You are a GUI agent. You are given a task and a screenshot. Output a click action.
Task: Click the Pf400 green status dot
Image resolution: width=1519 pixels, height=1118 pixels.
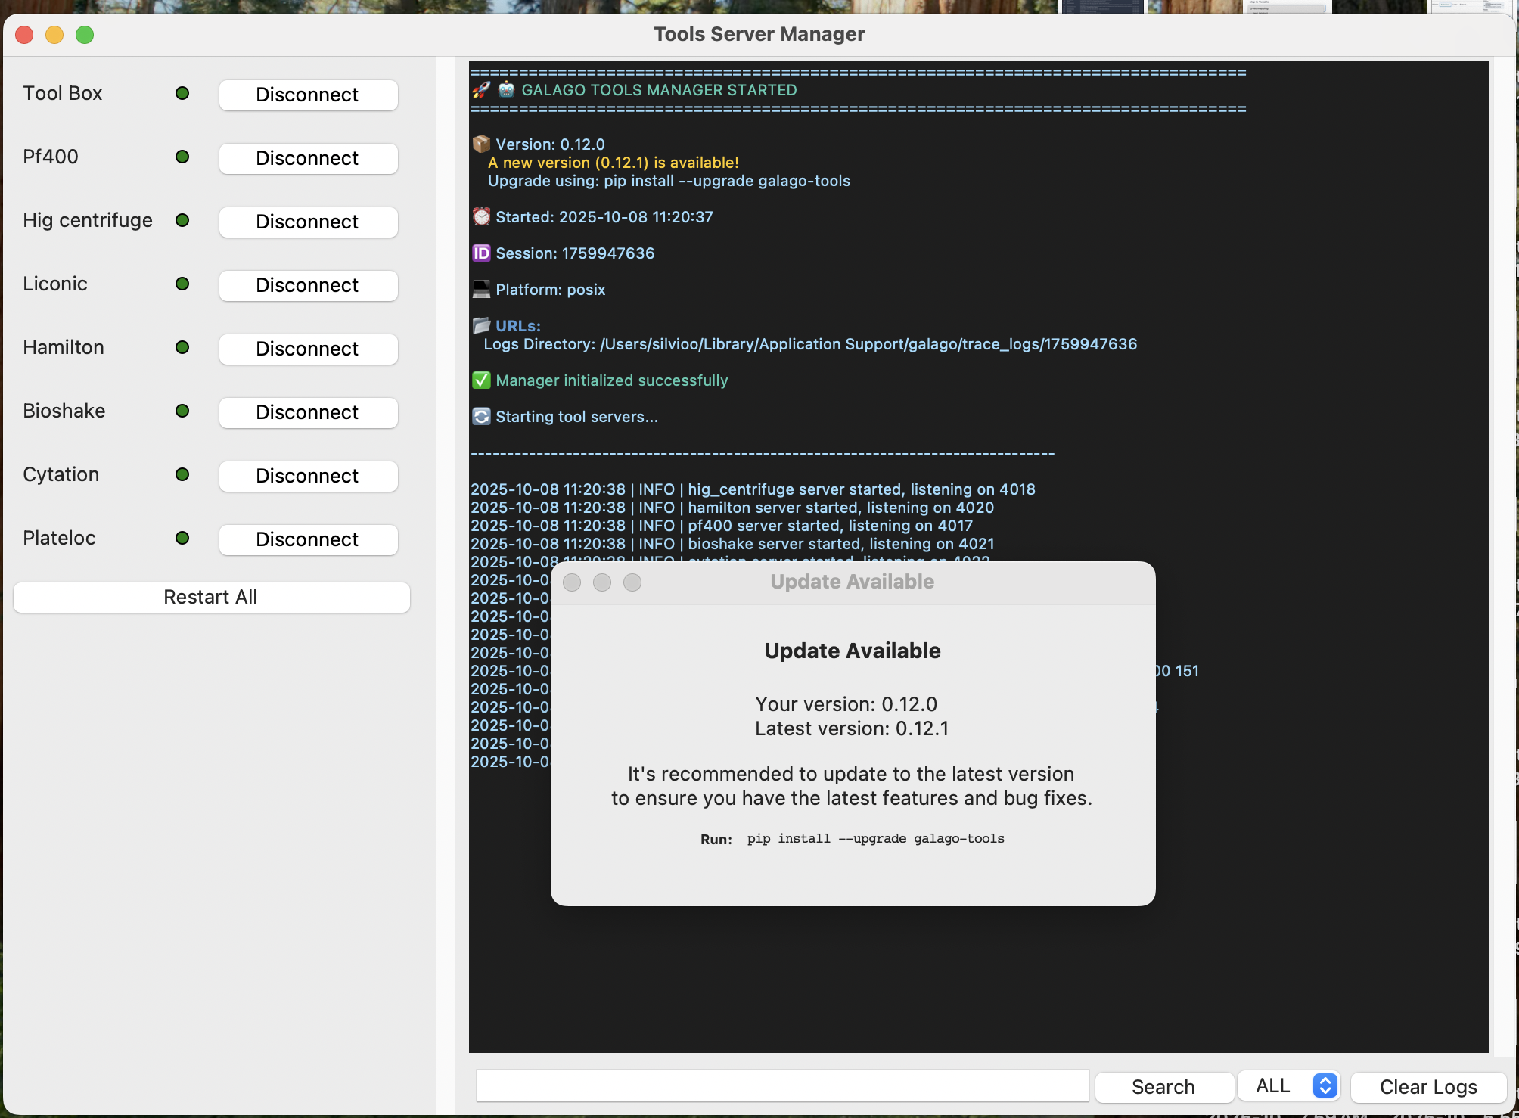click(182, 157)
